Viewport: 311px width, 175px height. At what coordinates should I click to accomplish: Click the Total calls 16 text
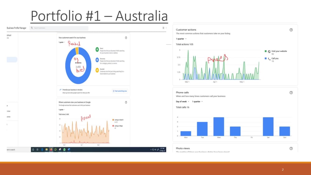click(183, 107)
